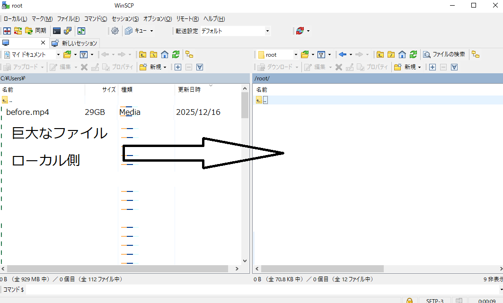Click the /root/ remote path bar
The height and width of the screenshot is (303, 503).
pos(378,78)
